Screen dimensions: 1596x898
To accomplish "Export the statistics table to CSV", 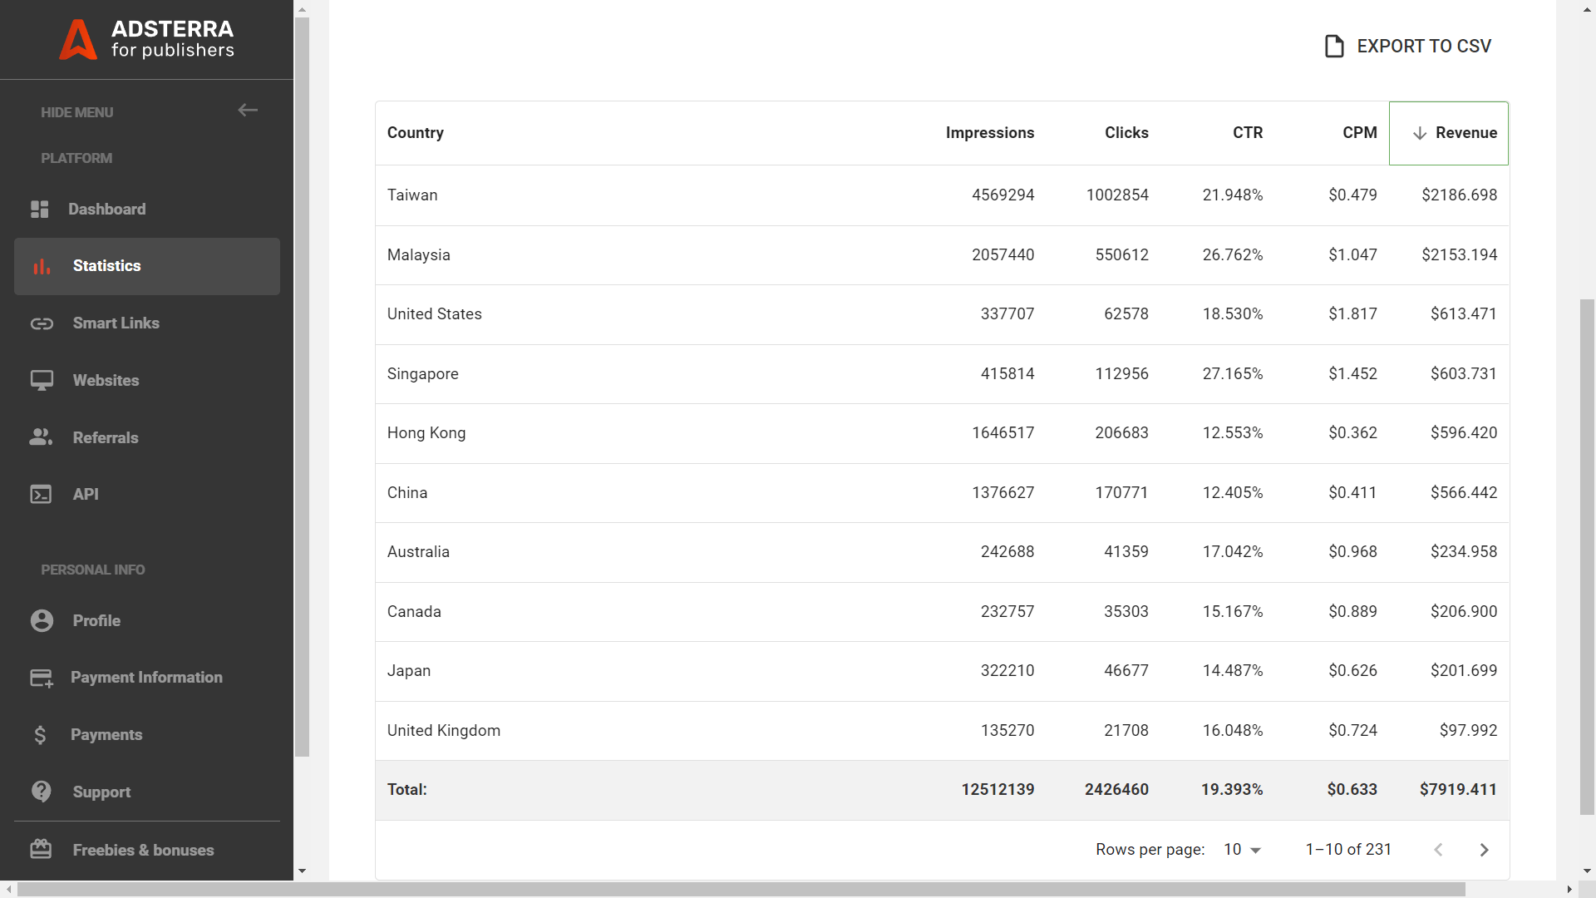I will [x=1408, y=46].
